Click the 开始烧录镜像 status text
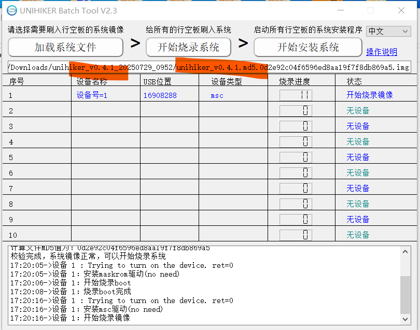The image size is (420, 330). [x=370, y=95]
